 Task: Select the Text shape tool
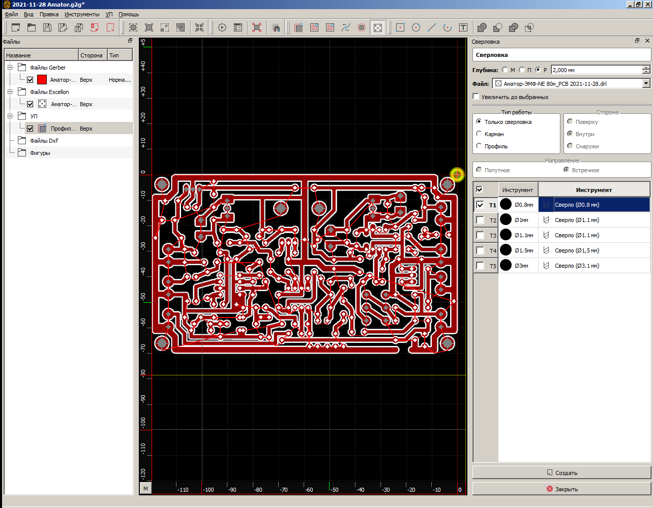(463, 27)
